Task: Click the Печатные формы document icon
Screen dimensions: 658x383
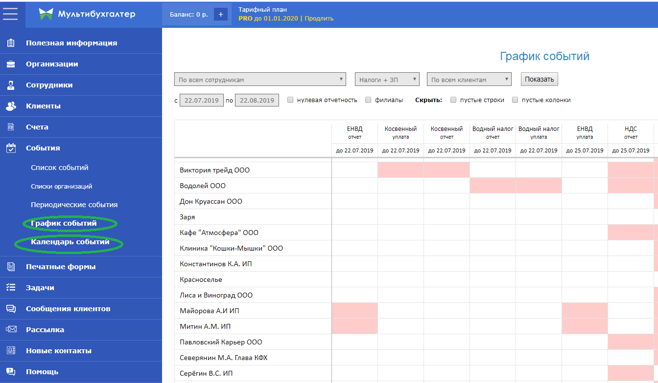Action: coord(11,267)
